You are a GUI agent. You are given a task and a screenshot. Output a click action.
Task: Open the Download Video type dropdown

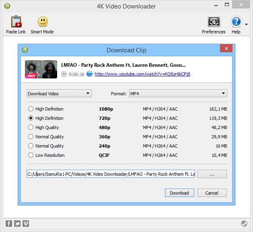[x=59, y=93]
